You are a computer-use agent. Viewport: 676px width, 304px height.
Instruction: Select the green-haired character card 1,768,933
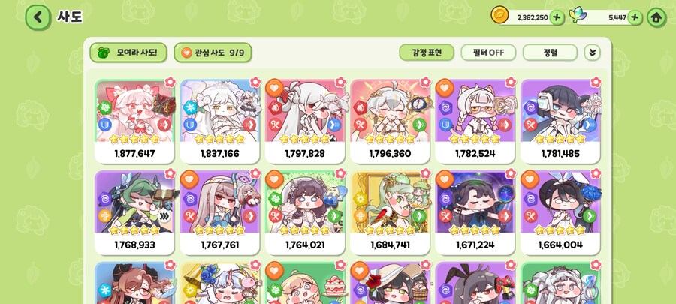(134, 212)
